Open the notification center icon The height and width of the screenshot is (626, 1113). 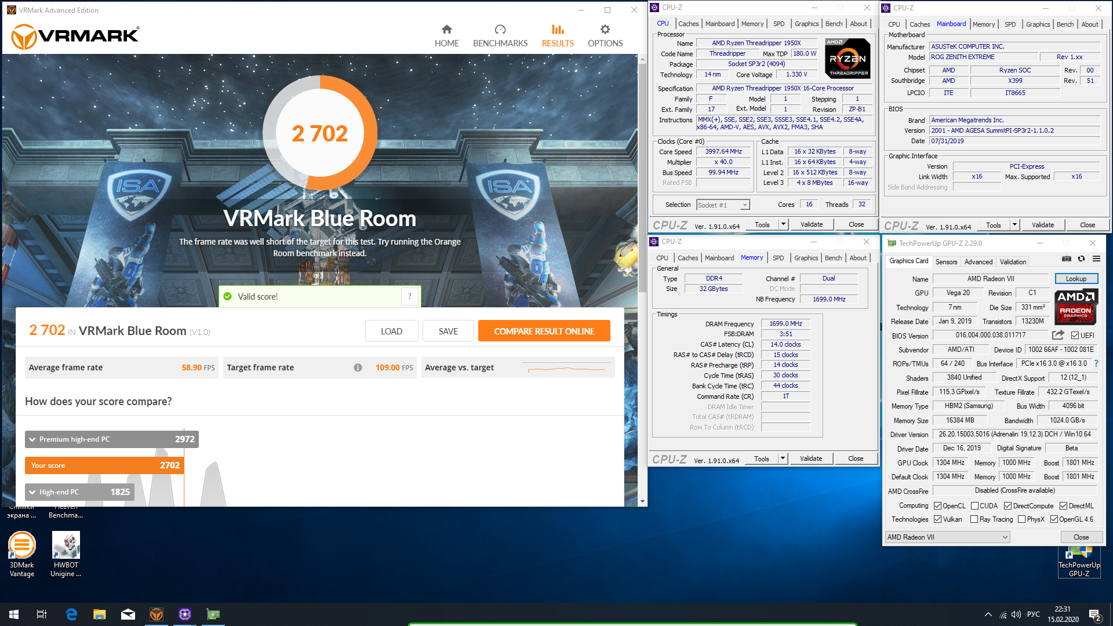pos(1095,614)
